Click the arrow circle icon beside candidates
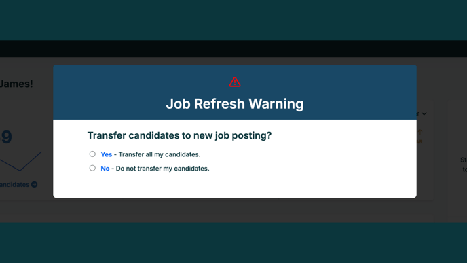 tap(35, 185)
